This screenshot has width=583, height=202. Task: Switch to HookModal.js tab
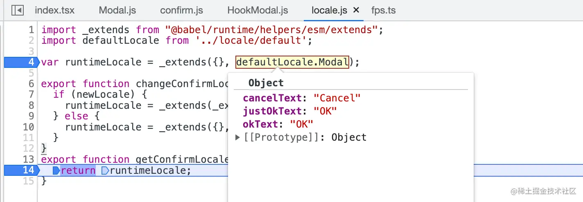pos(258,10)
